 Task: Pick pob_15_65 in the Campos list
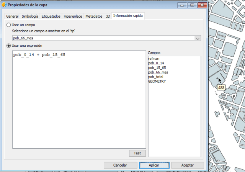point(157,68)
